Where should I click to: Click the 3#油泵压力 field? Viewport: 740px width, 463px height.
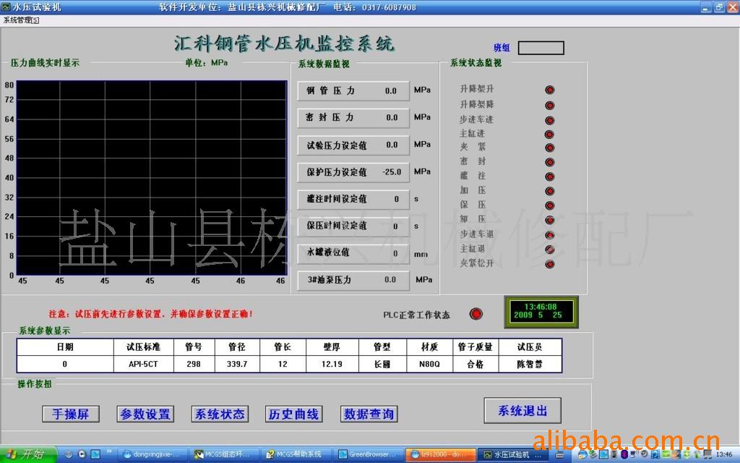[x=353, y=280]
